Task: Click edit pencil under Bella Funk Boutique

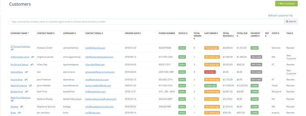Action: pos(12,101)
